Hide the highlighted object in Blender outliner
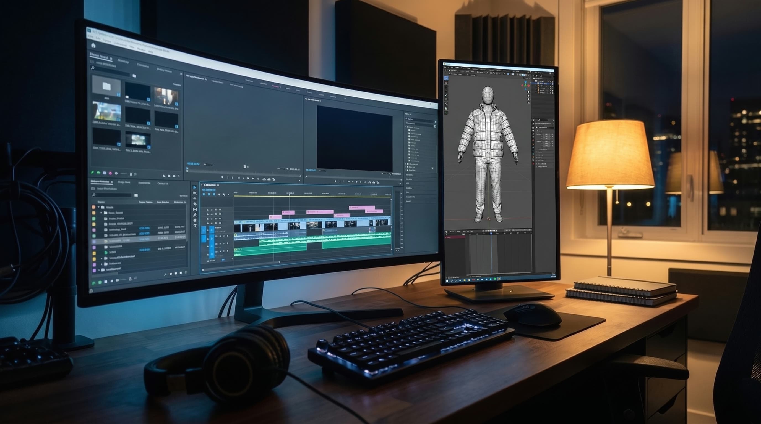This screenshot has width=761, height=424. click(551, 84)
